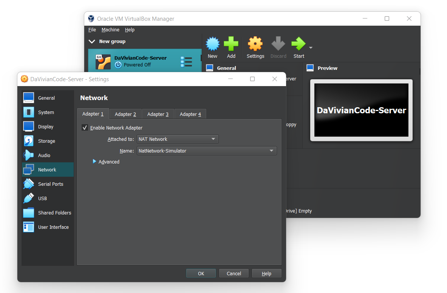This screenshot has width=447, height=293.
Task: Click the Network heading in Settings dialog
Action: [x=94, y=98]
